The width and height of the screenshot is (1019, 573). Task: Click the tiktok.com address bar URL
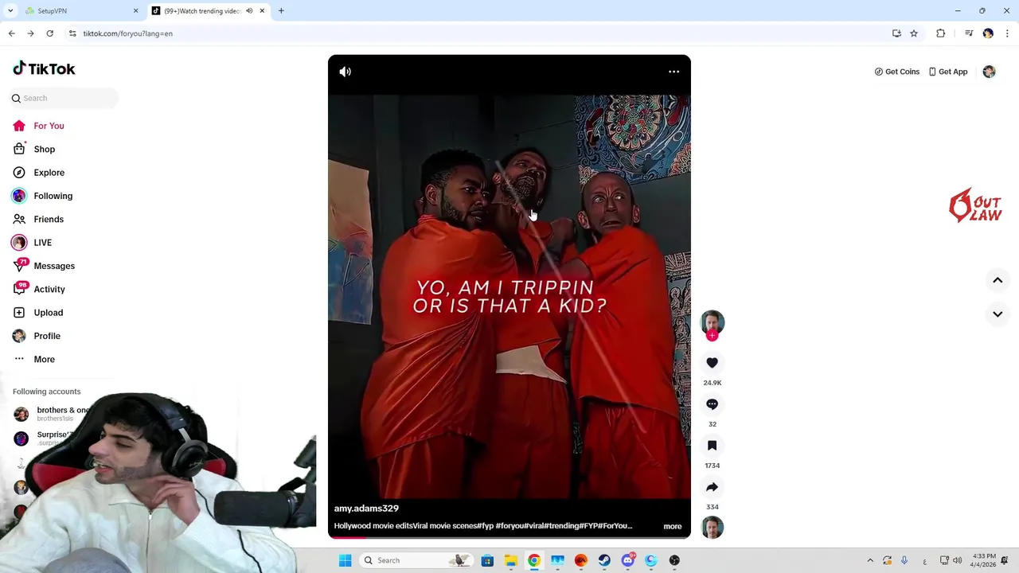pyautogui.click(x=127, y=33)
